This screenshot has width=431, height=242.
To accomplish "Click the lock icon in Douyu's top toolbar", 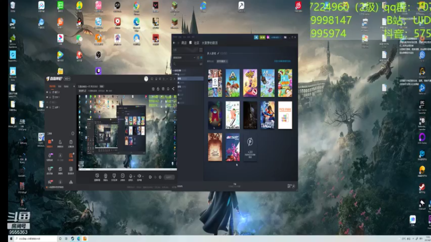I will 158,89.
